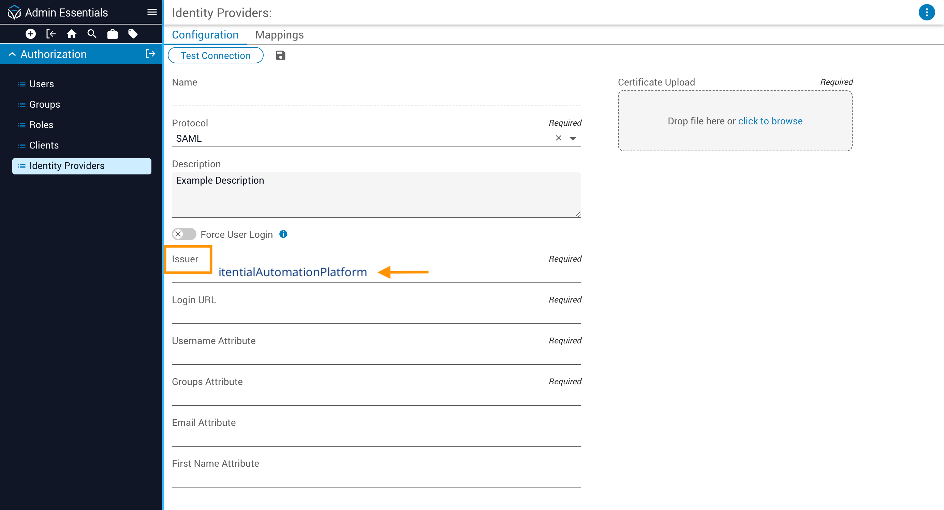The width and height of the screenshot is (944, 510).
Task: Select the Configuration tab
Action: coord(205,35)
